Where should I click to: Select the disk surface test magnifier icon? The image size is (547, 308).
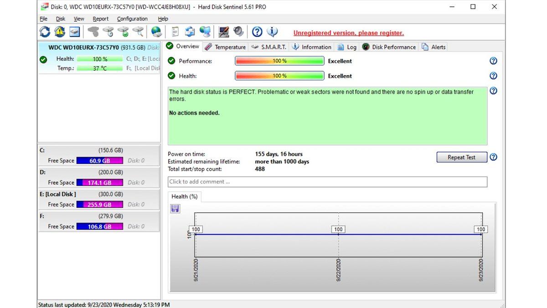[x=138, y=32]
